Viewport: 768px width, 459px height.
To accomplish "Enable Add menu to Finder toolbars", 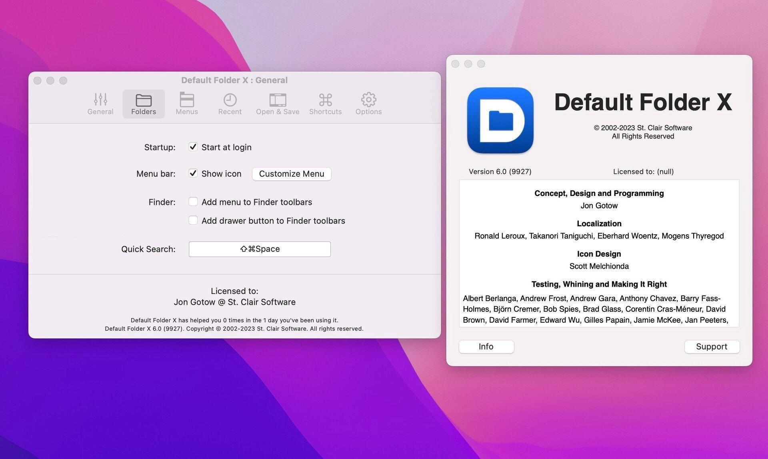I will (193, 202).
